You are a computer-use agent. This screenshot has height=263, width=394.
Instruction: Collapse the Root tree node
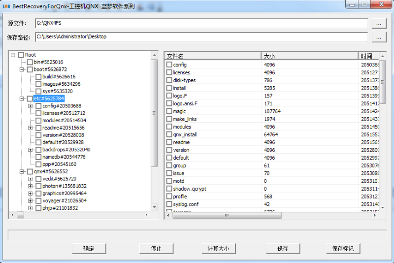tap(13, 55)
